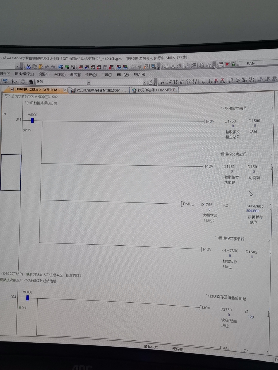Insert open contact with F5 icon
Image resolution: width=278 pixels, height=370 pixels.
point(162,82)
